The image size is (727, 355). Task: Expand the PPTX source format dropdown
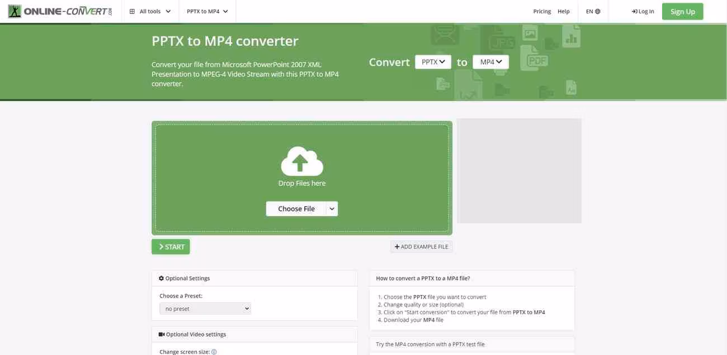point(433,62)
